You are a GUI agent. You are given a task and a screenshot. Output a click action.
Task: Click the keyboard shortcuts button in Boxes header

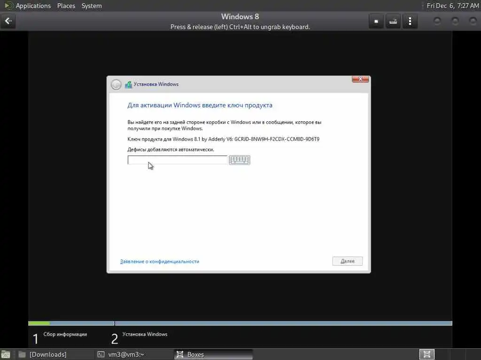(x=393, y=22)
